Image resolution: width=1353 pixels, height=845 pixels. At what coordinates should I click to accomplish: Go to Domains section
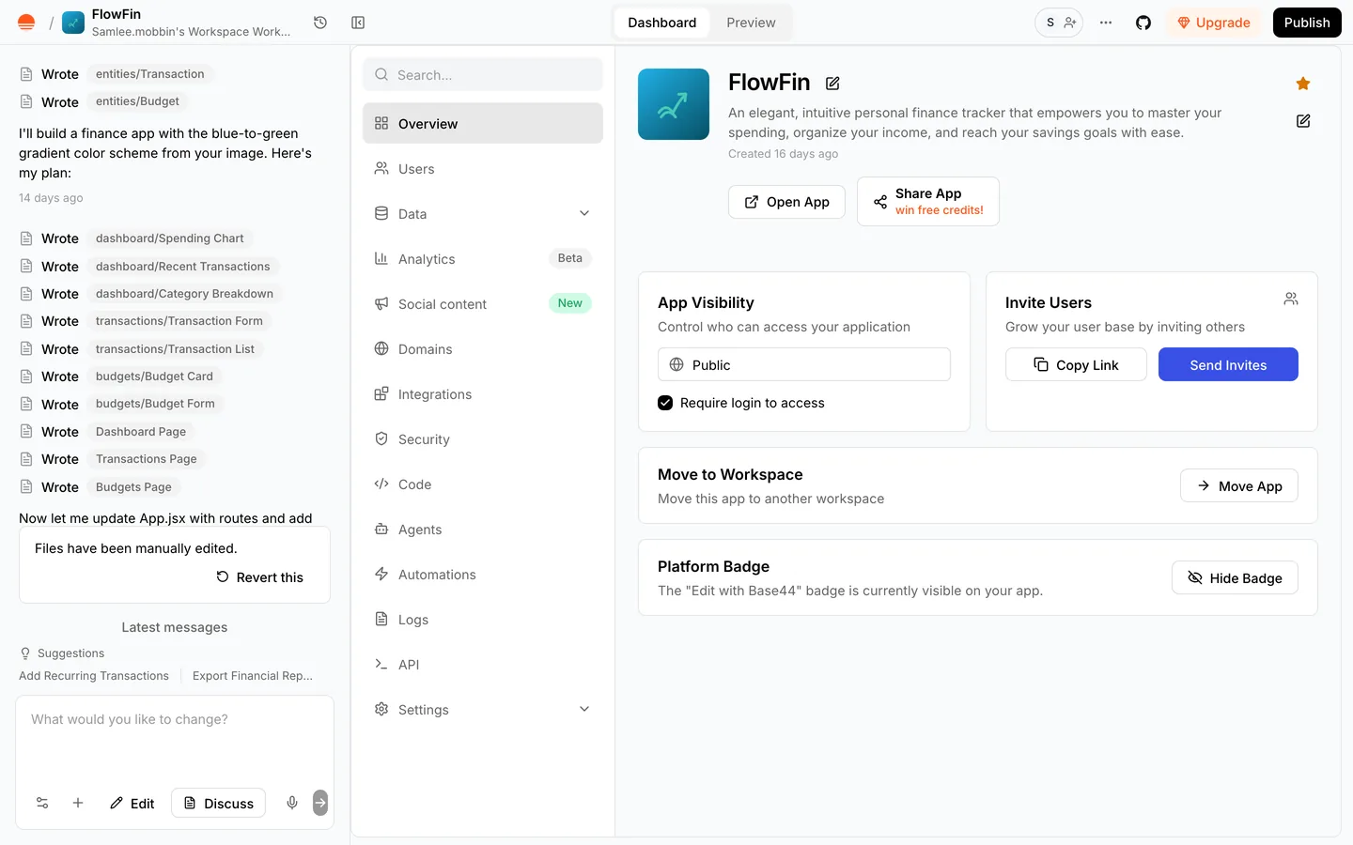click(x=483, y=349)
